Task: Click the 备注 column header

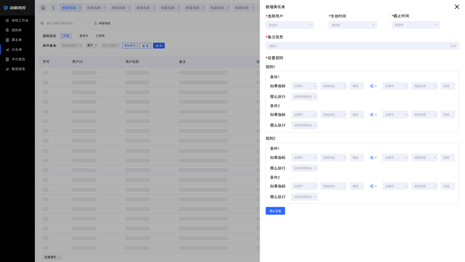Action: point(183,62)
